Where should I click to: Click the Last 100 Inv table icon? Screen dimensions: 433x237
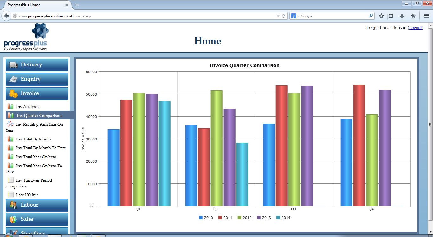click(x=10, y=195)
